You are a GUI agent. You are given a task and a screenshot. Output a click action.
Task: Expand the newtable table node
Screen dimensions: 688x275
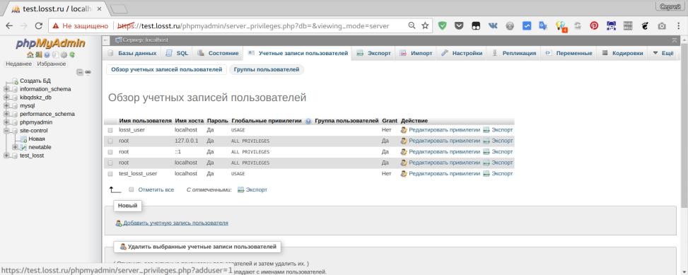click(15, 147)
